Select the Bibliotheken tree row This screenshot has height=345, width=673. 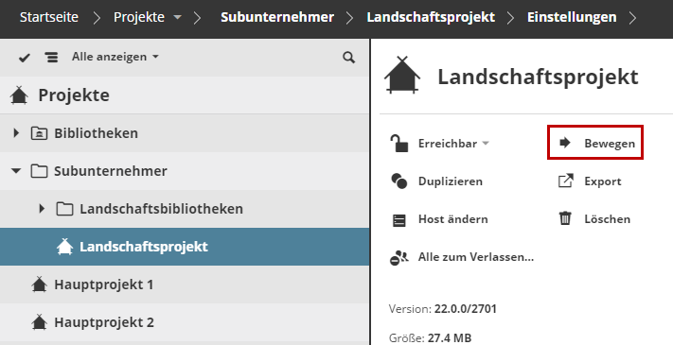[185, 133]
